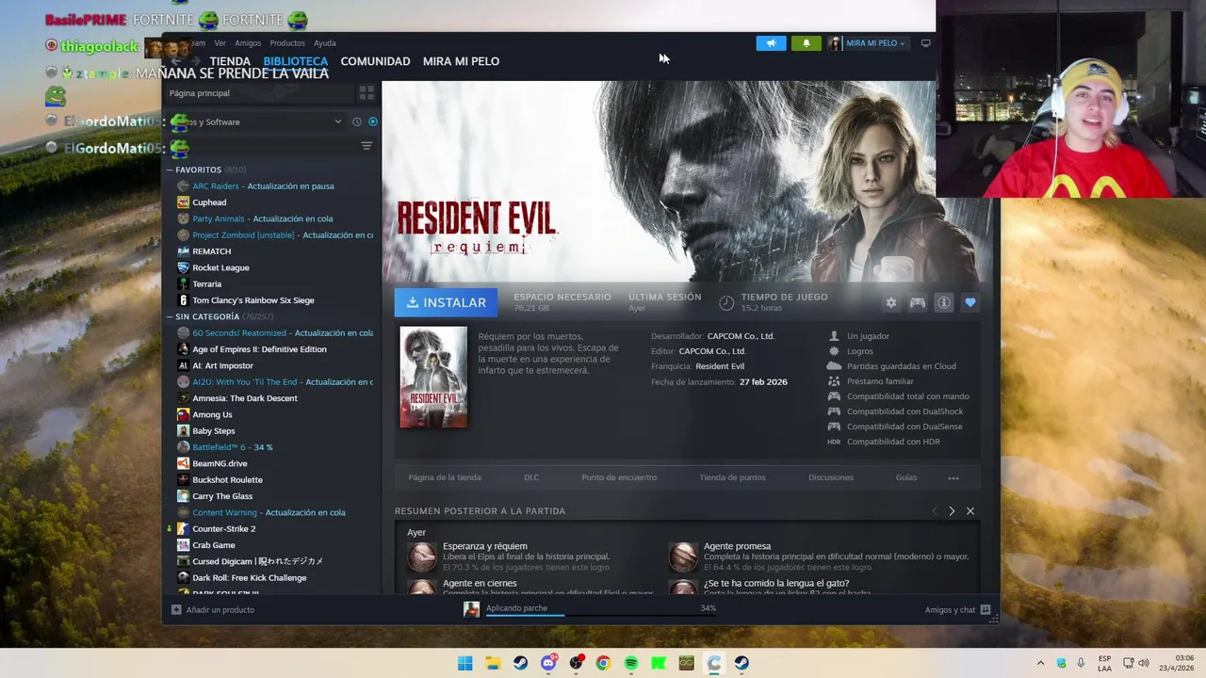The width and height of the screenshot is (1206, 678).
Task: Click the Resident Evil franchise link
Action: pos(720,366)
